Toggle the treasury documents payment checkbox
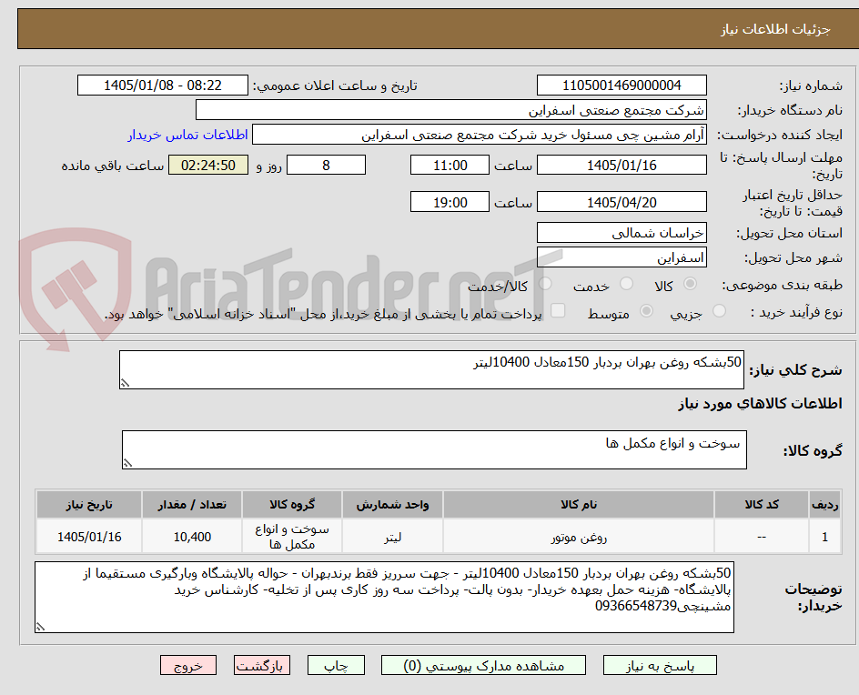Screen dimensions: 859x695 558,310
